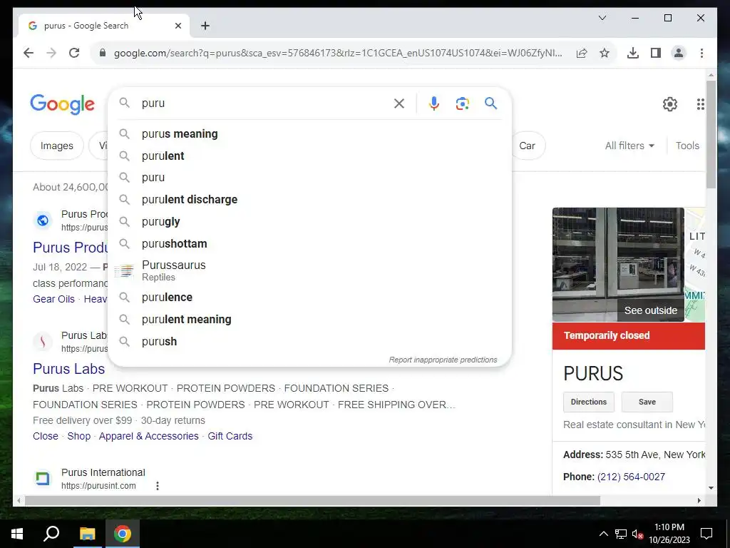
Task: Clear the search box text with the X
Action: (399, 103)
